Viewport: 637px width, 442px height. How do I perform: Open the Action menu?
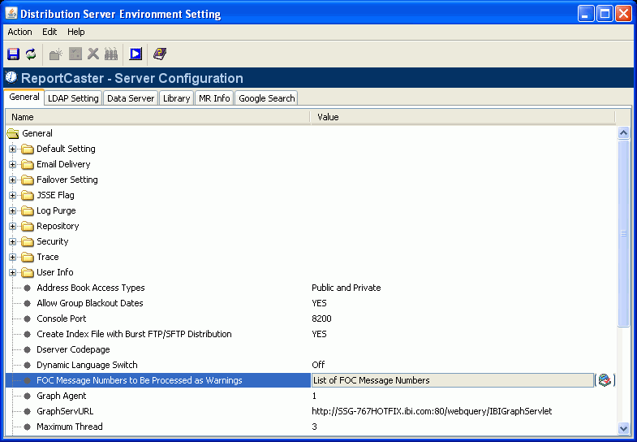tap(20, 32)
